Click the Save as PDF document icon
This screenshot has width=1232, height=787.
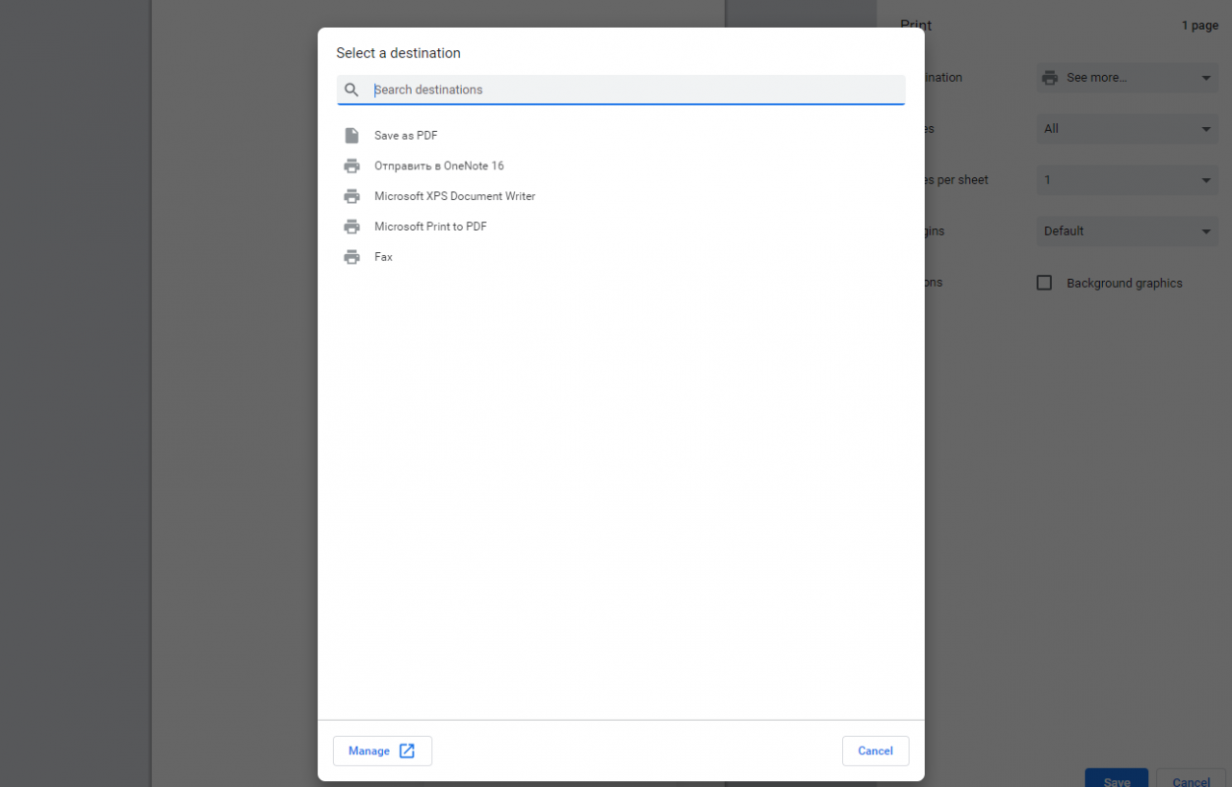coord(351,135)
